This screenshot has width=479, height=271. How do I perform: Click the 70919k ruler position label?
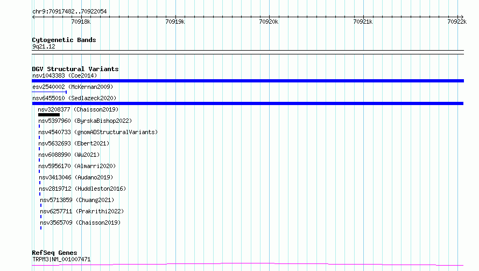(x=175, y=22)
